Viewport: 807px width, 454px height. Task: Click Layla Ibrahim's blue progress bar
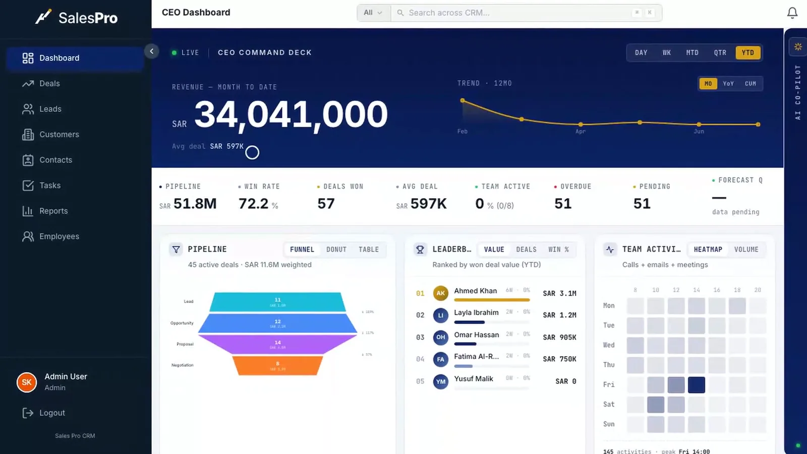click(469, 322)
